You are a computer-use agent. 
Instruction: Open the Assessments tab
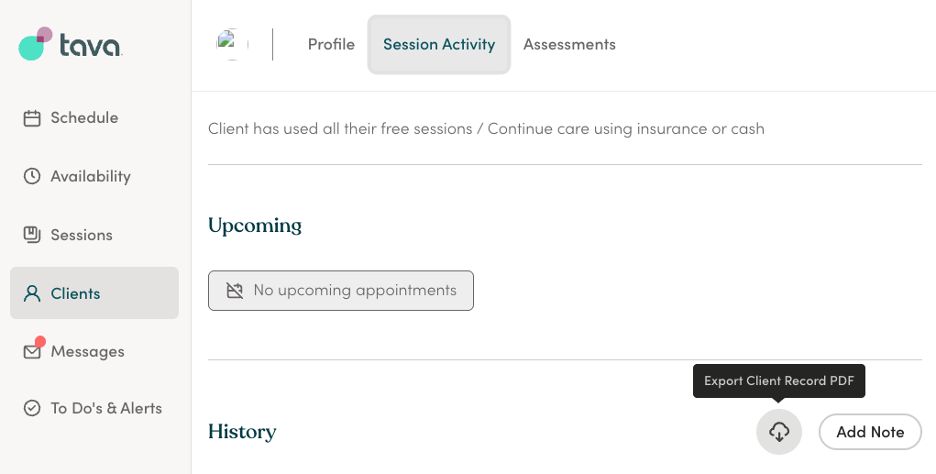pos(569,44)
